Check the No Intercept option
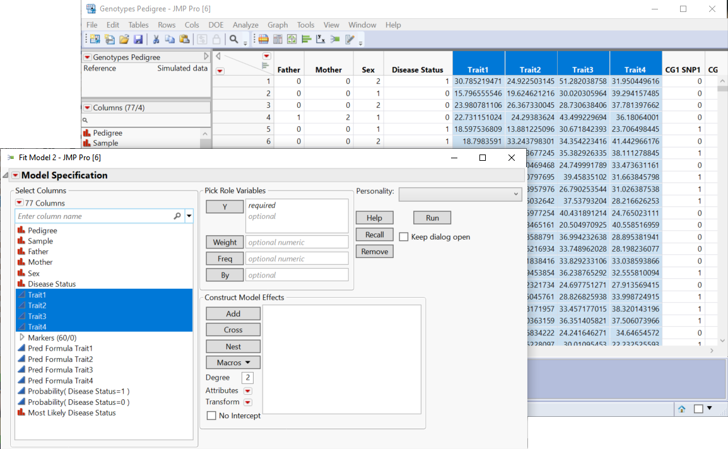728x449 pixels. 213,415
